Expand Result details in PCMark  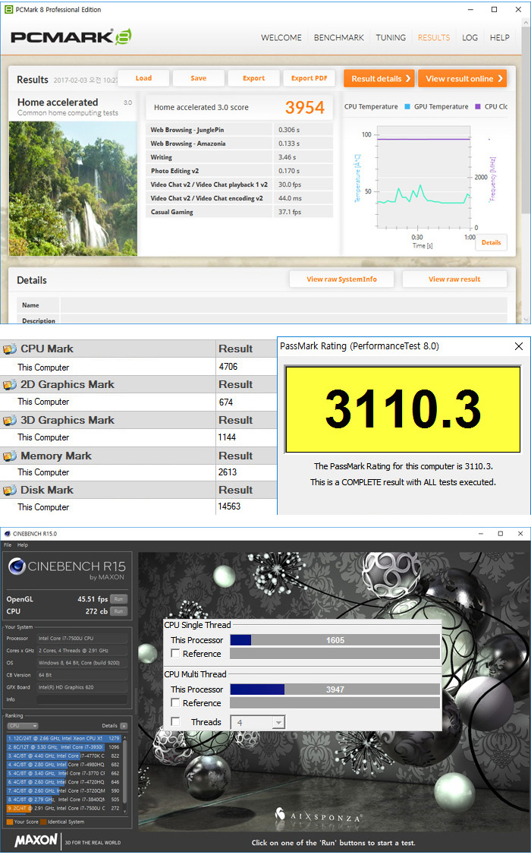point(381,78)
